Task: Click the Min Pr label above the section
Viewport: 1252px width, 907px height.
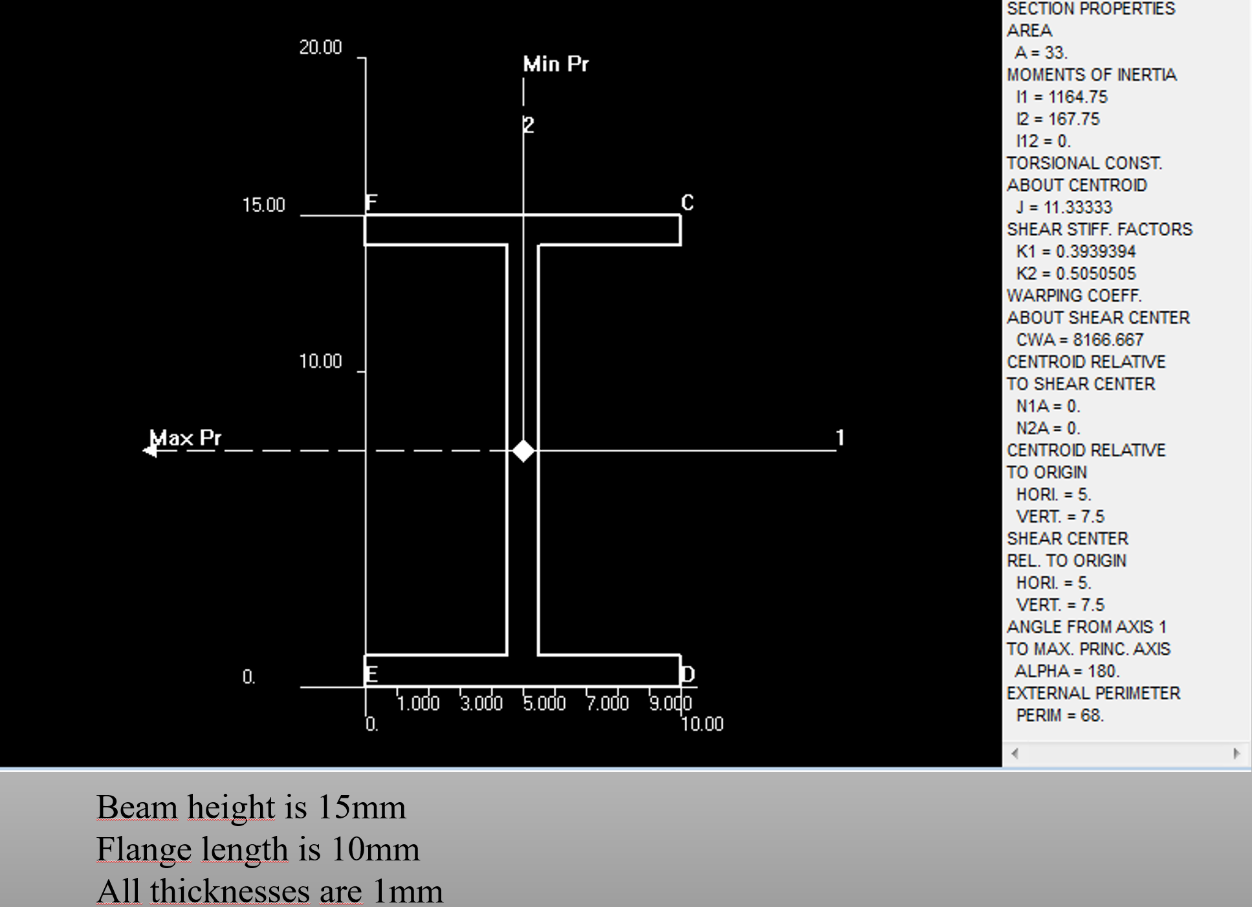Action: tap(556, 64)
